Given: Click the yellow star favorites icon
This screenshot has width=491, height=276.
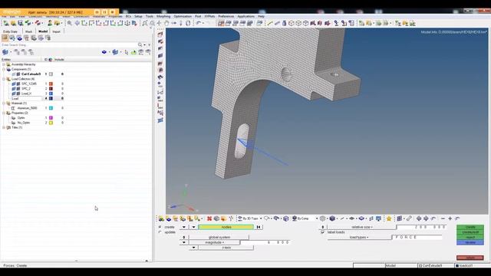Looking at the screenshot, I should [389, 219].
